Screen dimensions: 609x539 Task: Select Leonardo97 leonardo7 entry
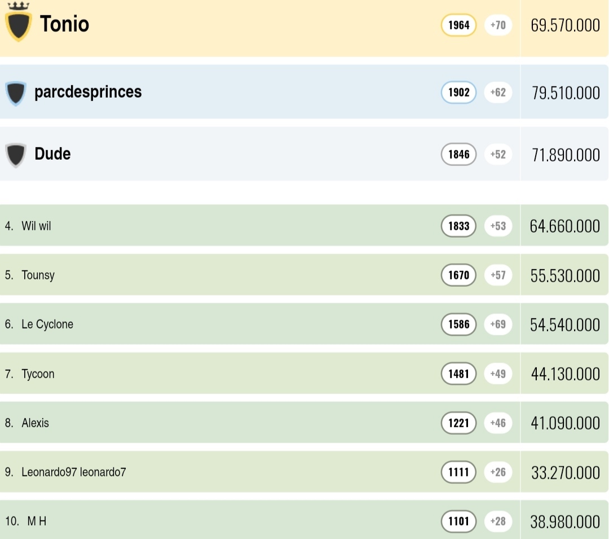pyautogui.click(x=73, y=472)
